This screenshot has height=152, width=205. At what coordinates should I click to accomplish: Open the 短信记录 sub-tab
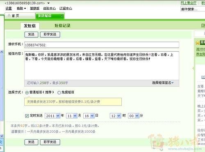coord(62,25)
